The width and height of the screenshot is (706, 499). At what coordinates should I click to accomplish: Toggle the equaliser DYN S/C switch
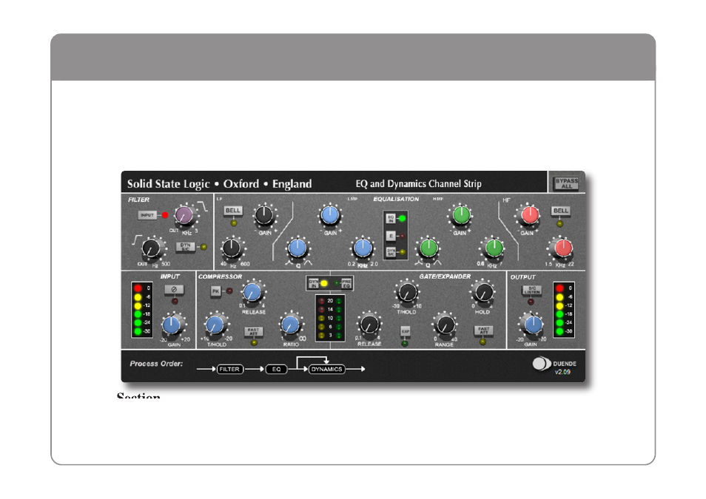pyautogui.click(x=391, y=252)
